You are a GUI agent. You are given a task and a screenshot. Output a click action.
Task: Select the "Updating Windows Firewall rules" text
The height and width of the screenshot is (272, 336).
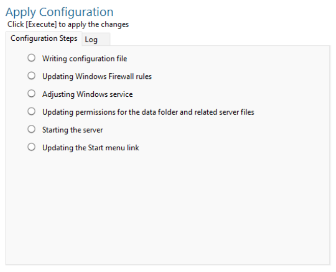coord(97,76)
